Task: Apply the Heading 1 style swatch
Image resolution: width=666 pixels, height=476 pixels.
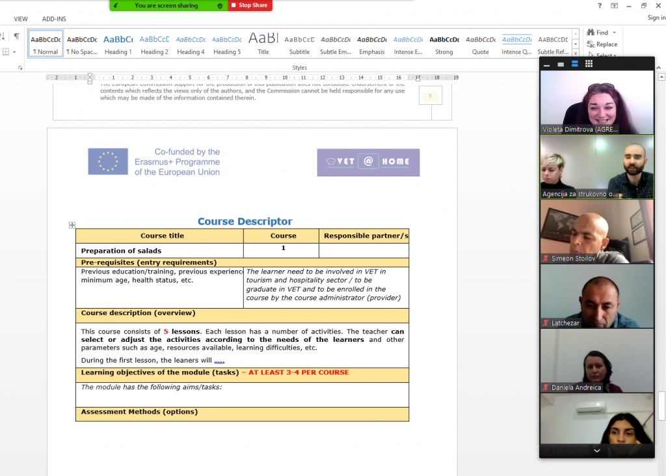Action: [118, 44]
